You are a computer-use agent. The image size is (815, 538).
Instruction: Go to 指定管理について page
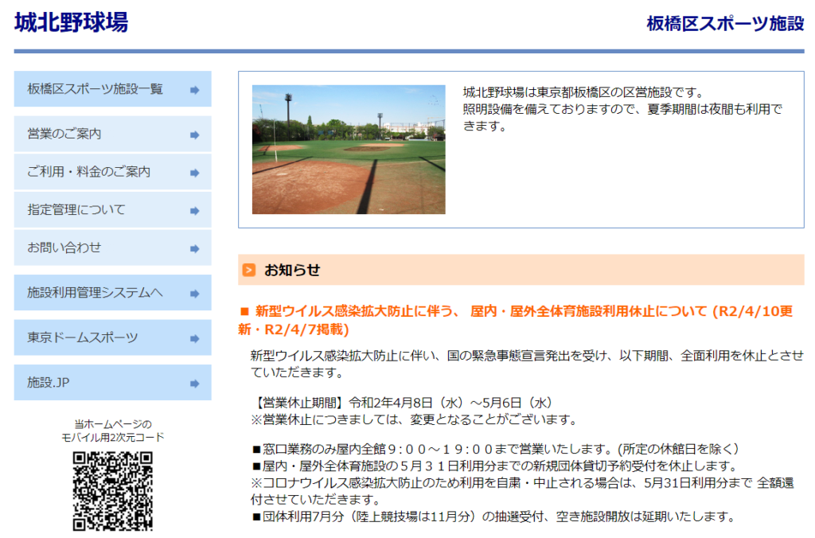pyautogui.click(x=76, y=210)
